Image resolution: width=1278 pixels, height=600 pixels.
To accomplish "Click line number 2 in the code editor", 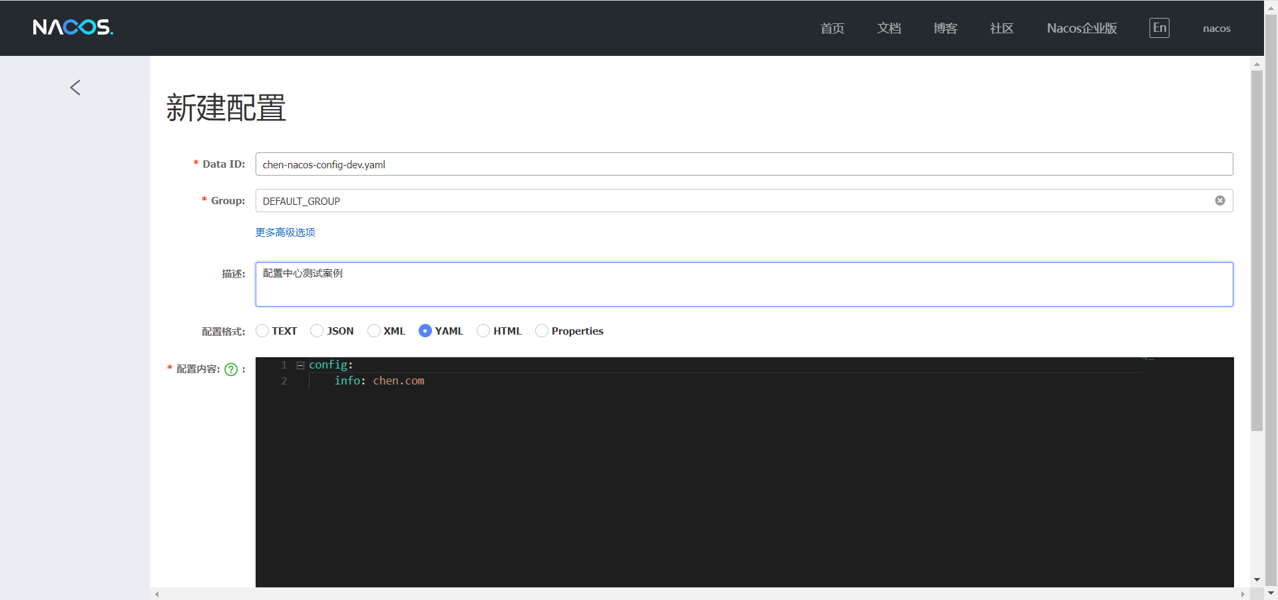I will tap(284, 381).
